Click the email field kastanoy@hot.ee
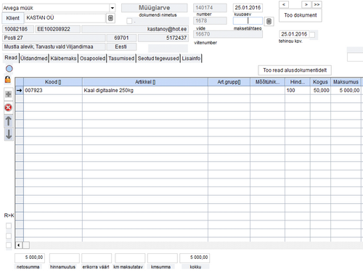363x272 pixels. pos(135,29)
